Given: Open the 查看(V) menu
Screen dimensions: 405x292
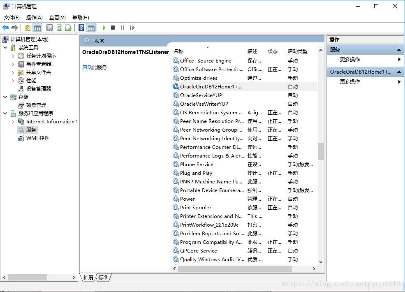Looking at the screenshot, I should coord(57,18).
